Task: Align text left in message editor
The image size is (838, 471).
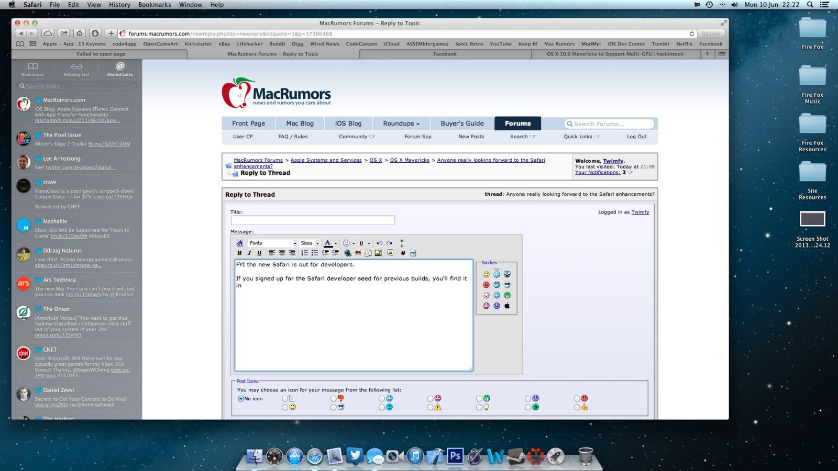Action: [x=272, y=253]
